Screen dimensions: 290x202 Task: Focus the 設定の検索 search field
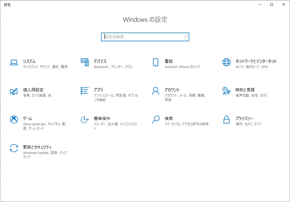tap(145, 37)
